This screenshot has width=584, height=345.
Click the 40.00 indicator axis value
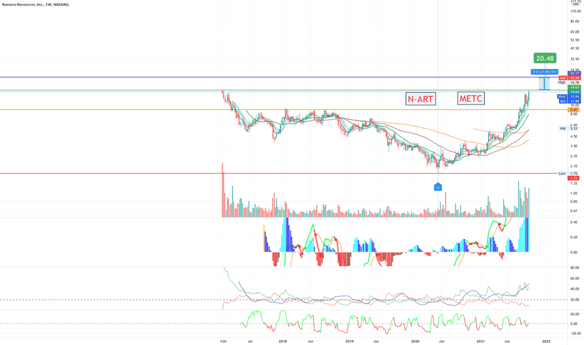pos(575,289)
